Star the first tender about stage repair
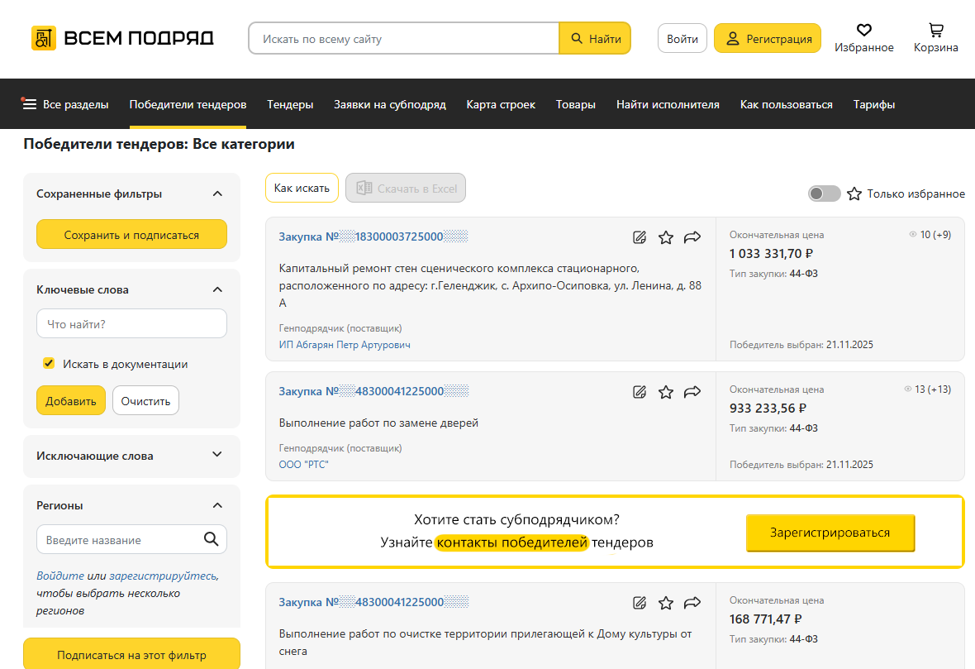The width and height of the screenshot is (975, 669). (666, 237)
